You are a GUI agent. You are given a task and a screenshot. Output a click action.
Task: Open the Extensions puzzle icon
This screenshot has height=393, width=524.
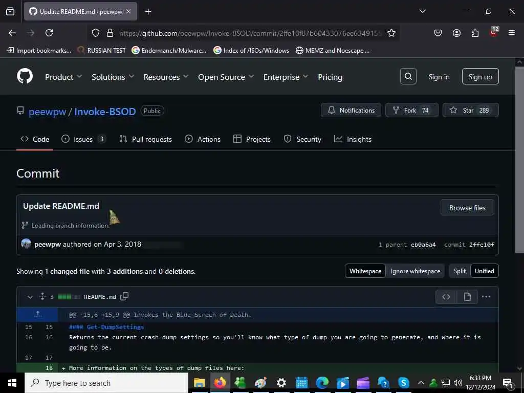tap(475, 33)
